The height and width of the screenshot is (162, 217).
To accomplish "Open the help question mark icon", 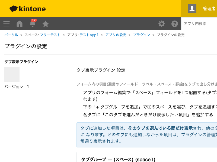I will click(174, 24).
